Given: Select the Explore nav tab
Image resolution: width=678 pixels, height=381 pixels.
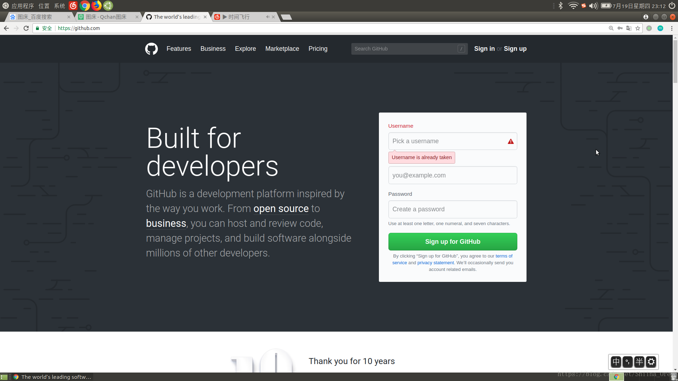Looking at the screenshot, I should click(x=245, y=48).
